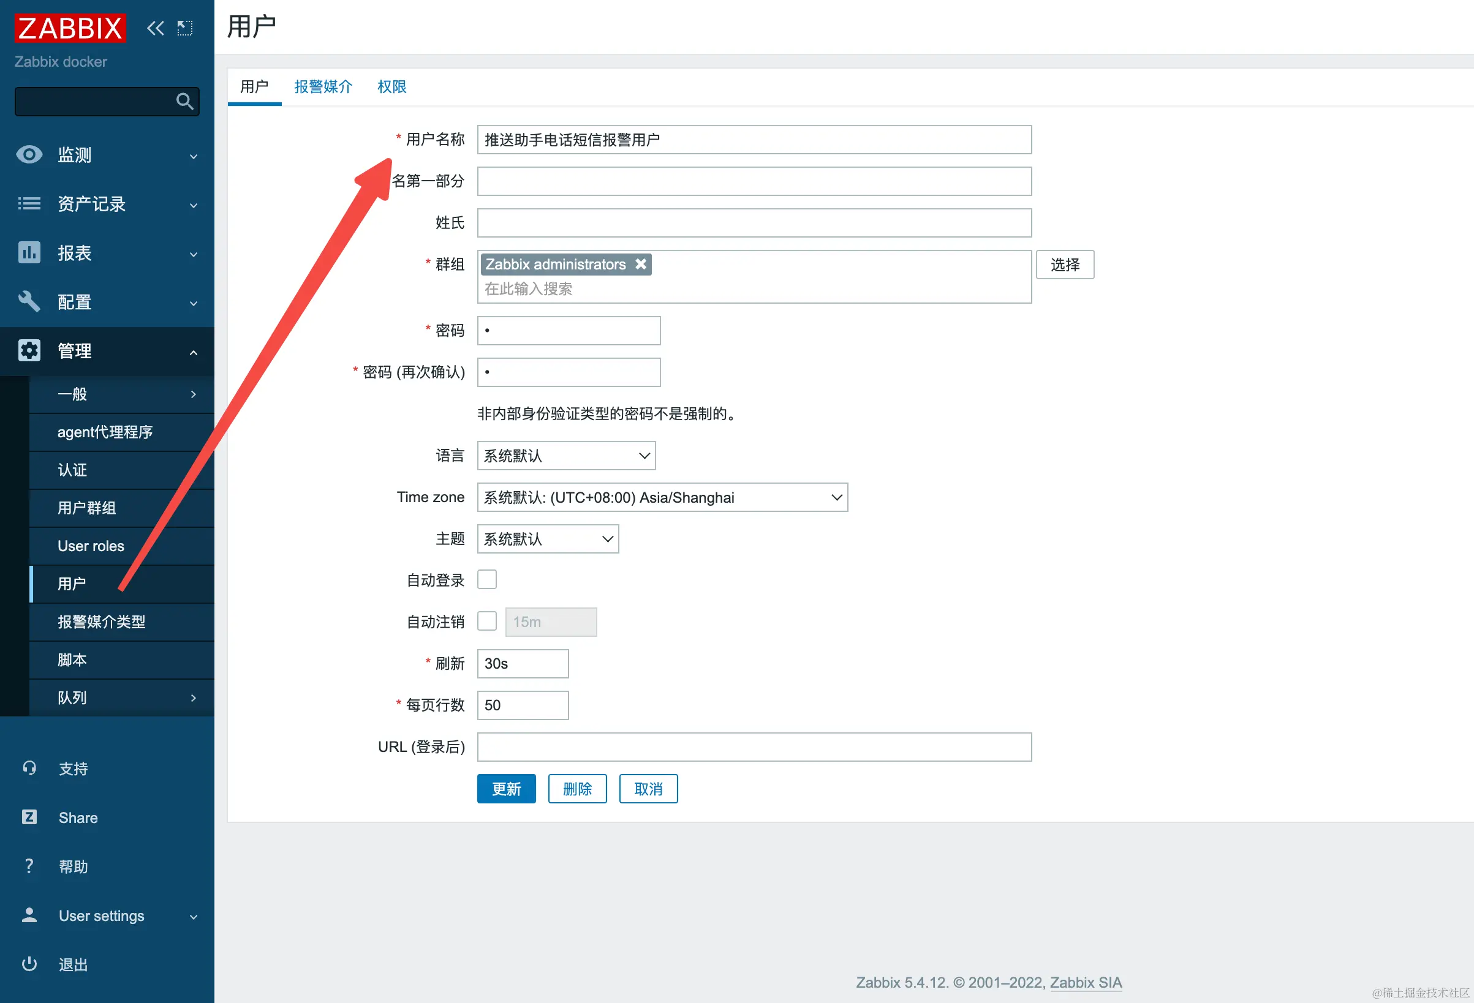Click the 更新 button

(505, 789)
